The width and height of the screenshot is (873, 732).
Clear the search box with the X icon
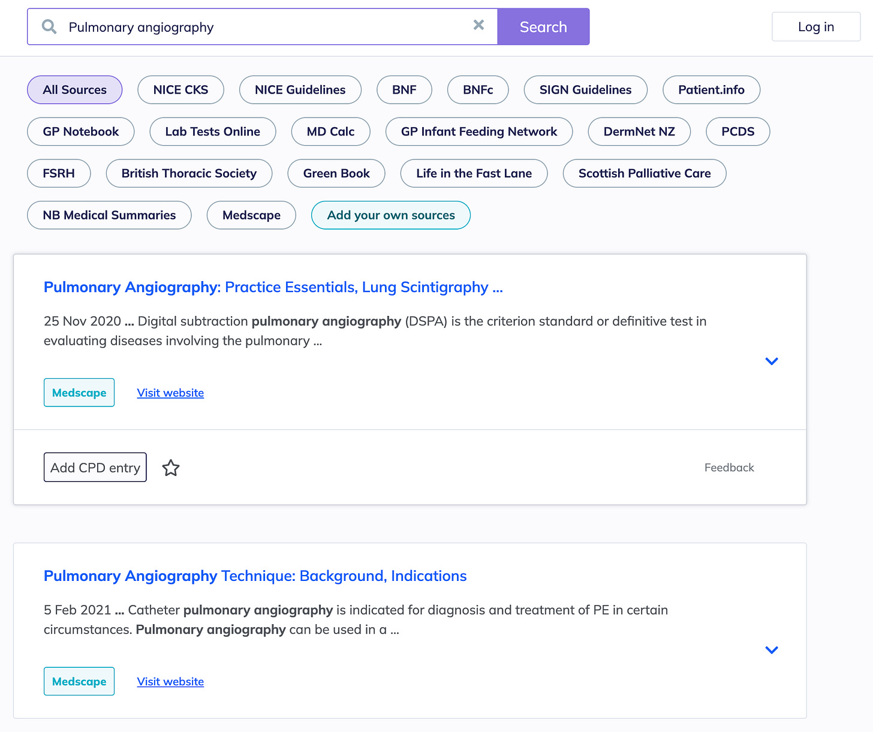point(478,25)
